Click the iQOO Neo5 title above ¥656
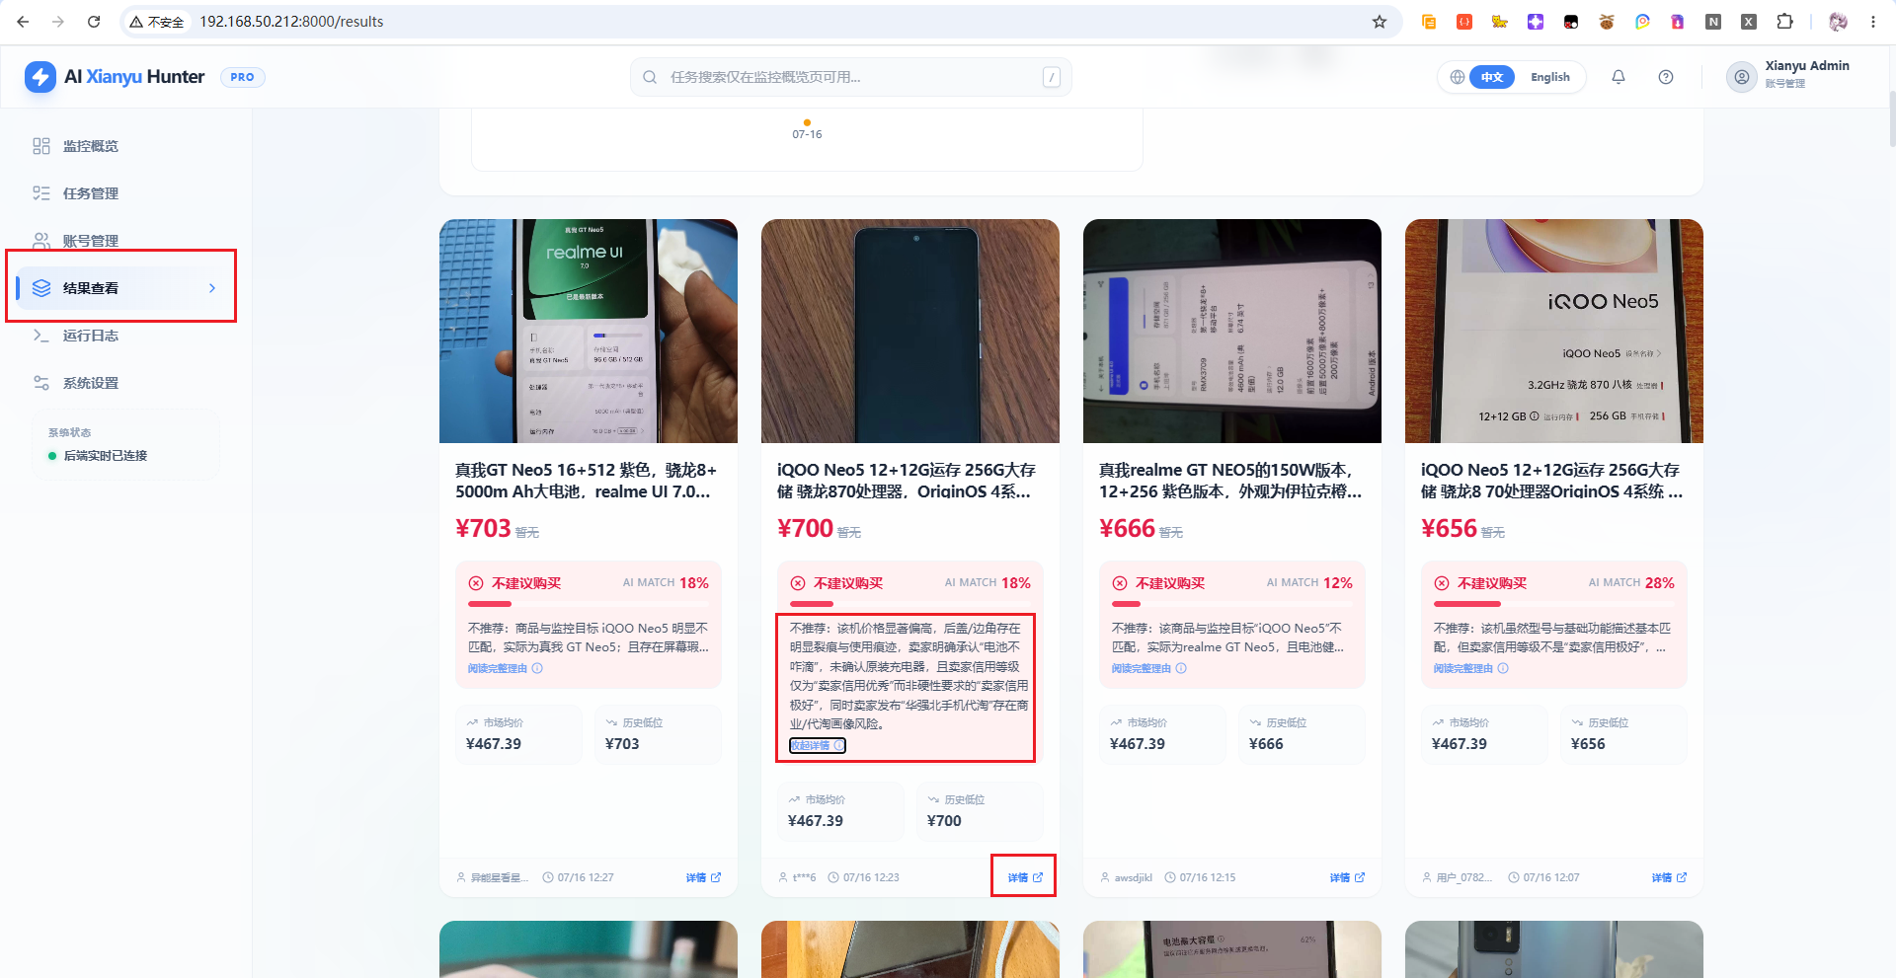Viewport: 1896px width, 978px height. 1552,481
